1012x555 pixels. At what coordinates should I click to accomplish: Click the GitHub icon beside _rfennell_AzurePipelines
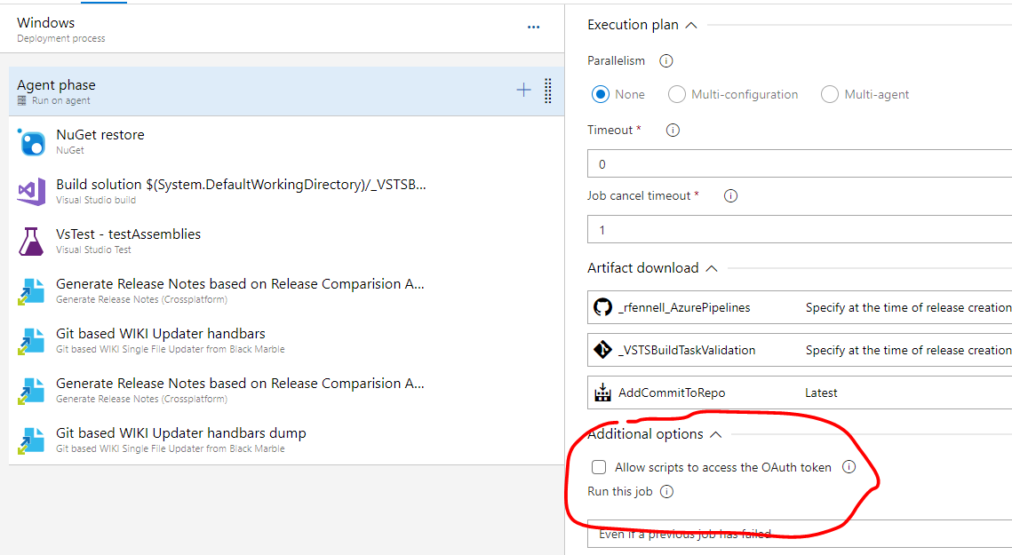click(x=603, y=306)
